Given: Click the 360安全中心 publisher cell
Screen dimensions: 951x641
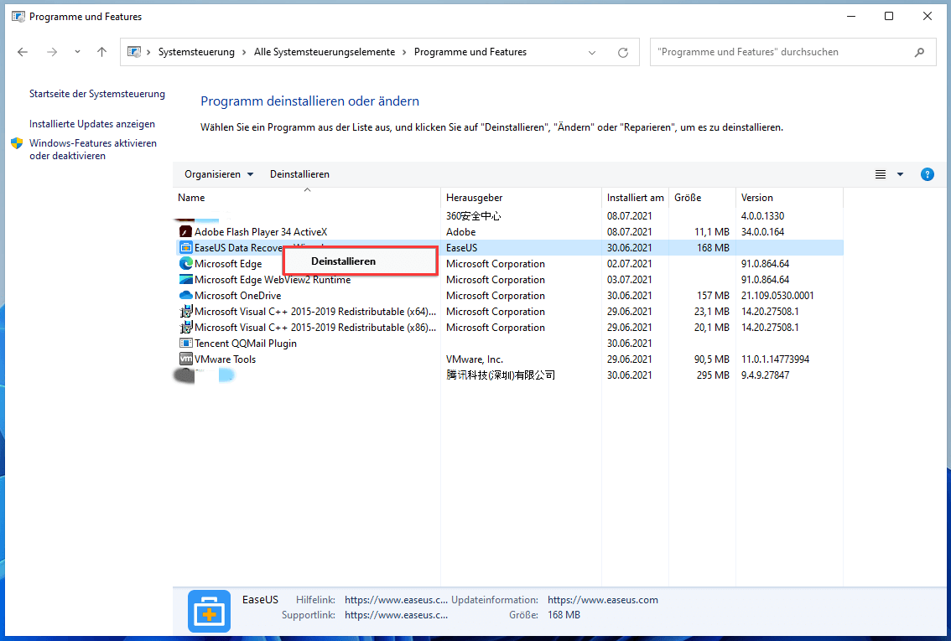Looking at the screenshot, I should coord(474,215).
